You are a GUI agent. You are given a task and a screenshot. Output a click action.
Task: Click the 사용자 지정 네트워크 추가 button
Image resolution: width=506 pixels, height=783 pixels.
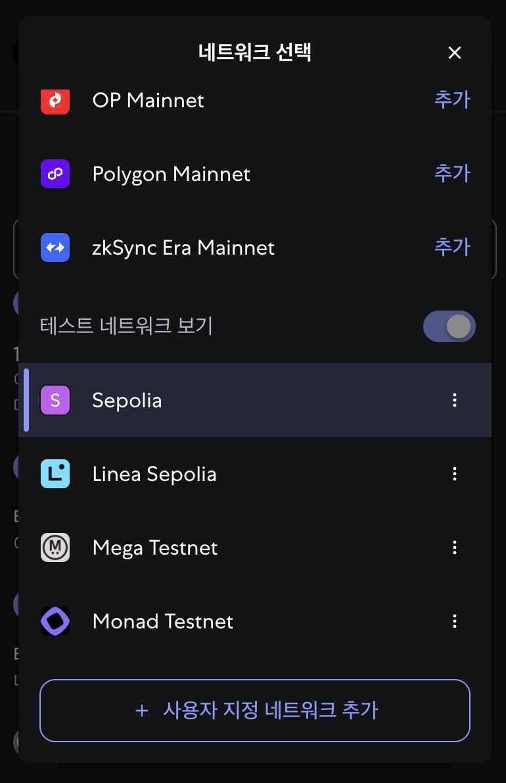pyautogui.click(x=255, y=711)
